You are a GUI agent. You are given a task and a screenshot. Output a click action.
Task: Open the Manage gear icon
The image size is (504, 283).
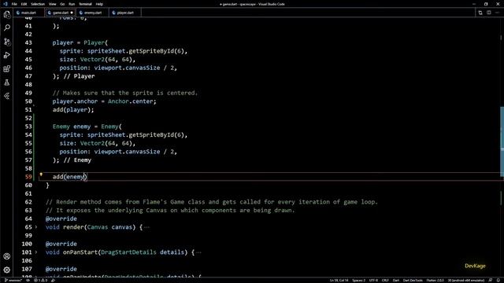pos(7,270)
